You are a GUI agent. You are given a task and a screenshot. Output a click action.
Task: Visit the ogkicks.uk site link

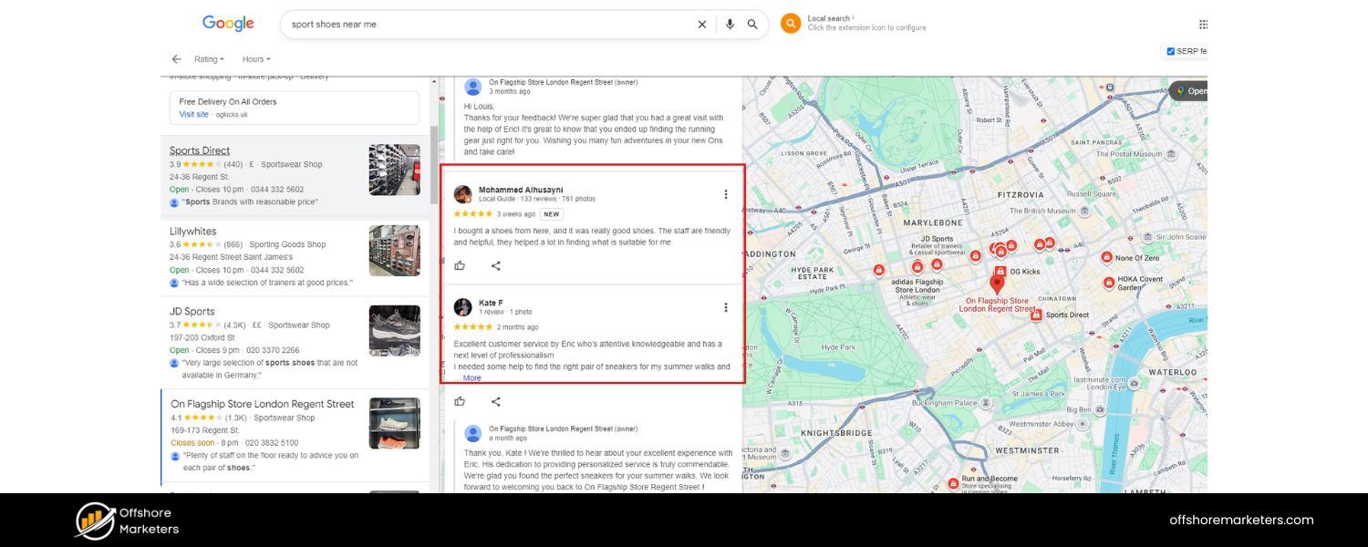coord(193,114)
